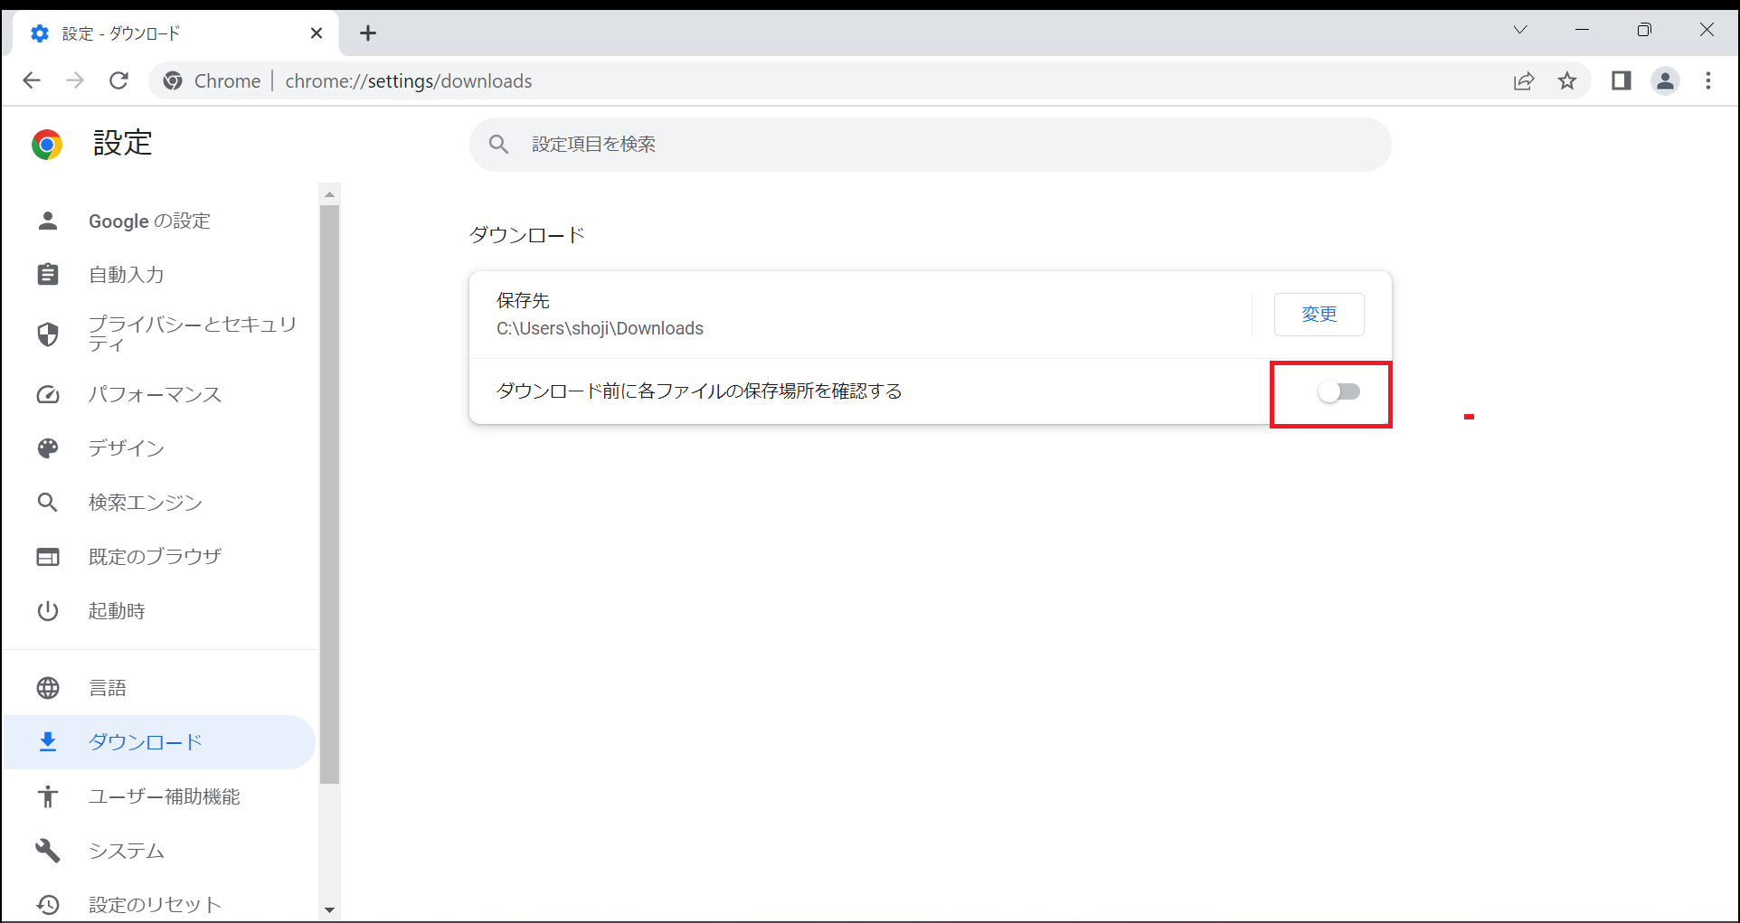Open the tab list chevron
1740x923 pixels.
coord(1520,30)
